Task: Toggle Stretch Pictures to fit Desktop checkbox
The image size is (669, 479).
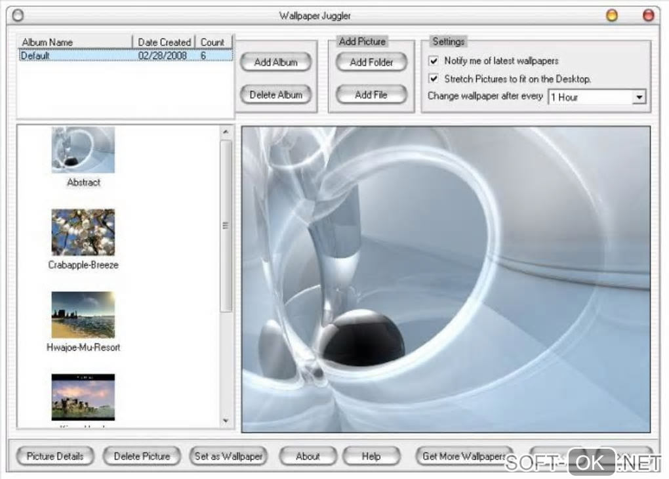Action: [434, 79]
